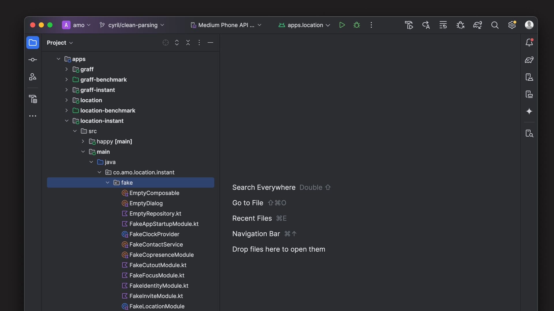This screenshot has width=554, height=311.
Task: Toggle the Structure tool window
Action: click(33, 77)
